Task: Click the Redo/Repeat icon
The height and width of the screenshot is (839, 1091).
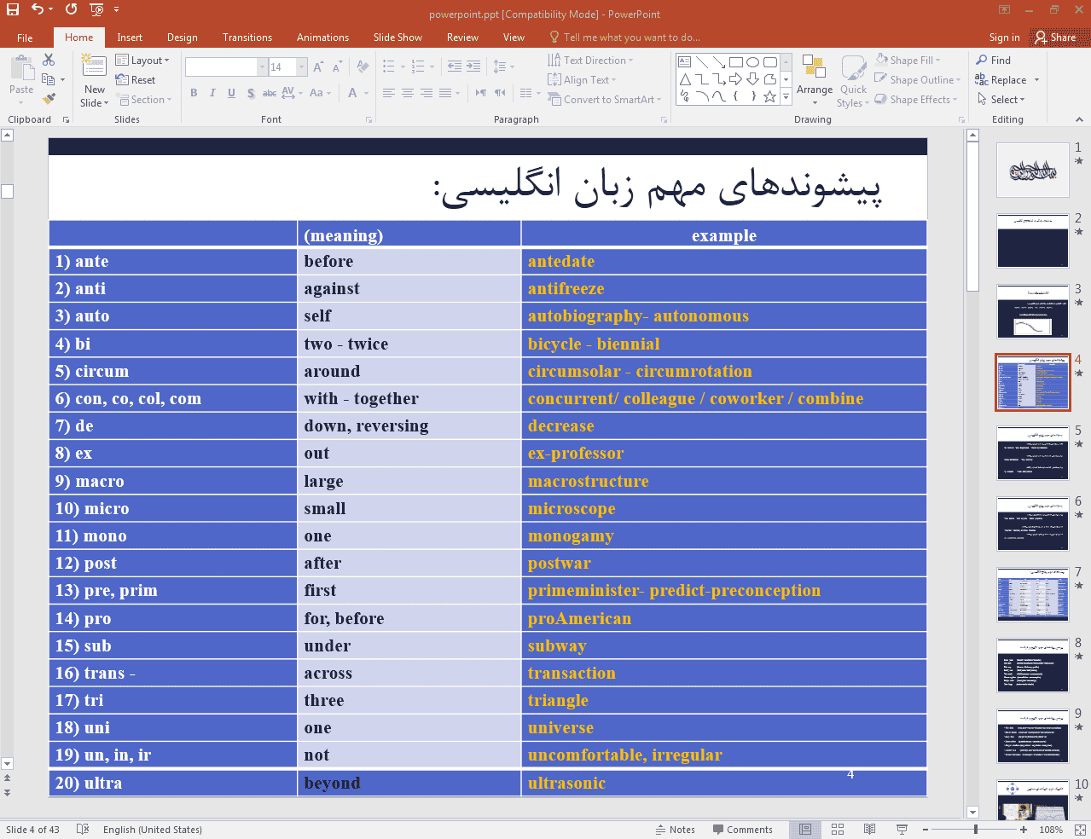Action: [x=71, y=9]
